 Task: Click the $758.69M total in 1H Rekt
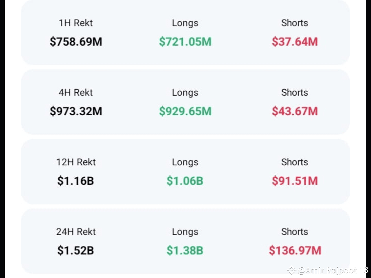(76, 42)
